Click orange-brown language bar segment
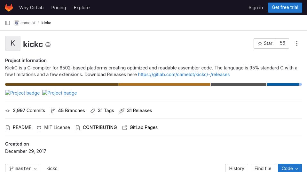307x172 pixels. [164, 84]
